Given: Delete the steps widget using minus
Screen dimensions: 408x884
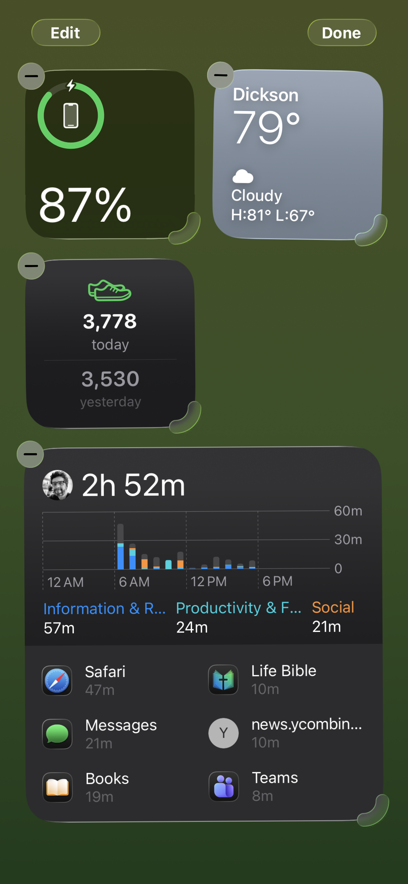Looking at the screenshot, I should tap(31, 266).
